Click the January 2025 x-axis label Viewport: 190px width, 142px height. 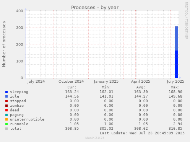(x=106, y=82)
